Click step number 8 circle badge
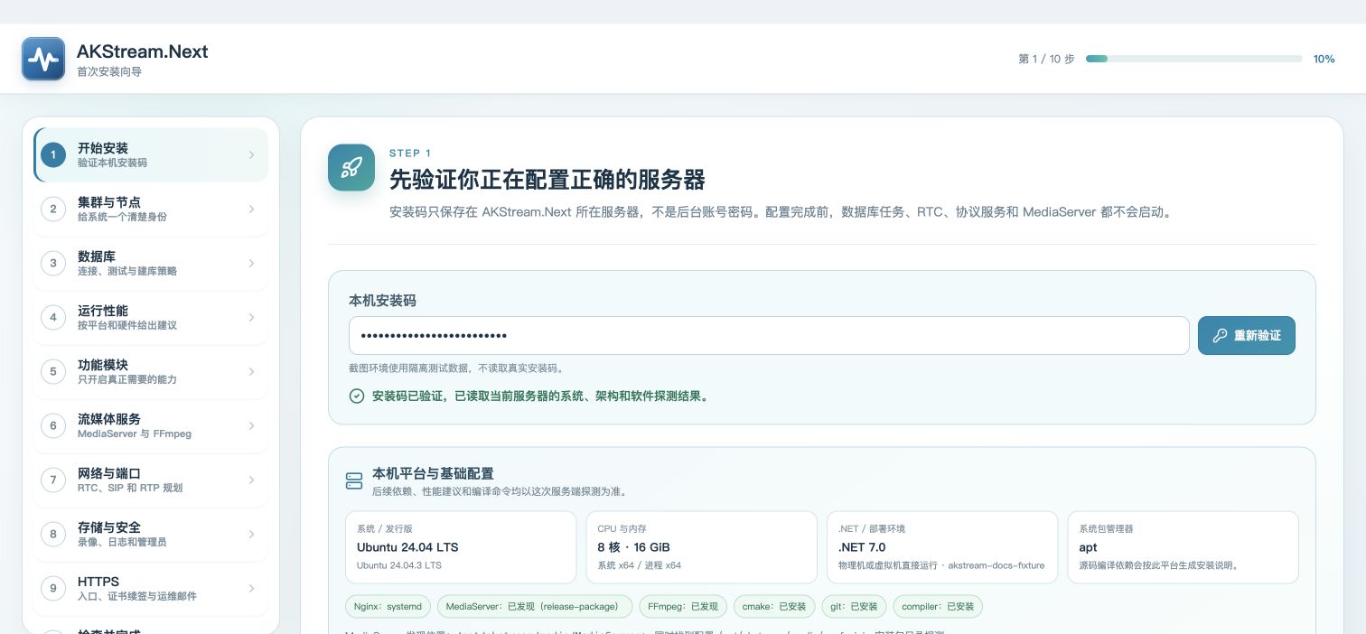Image resolution: width=1366 pixels, height=634 pixels. 53,534
